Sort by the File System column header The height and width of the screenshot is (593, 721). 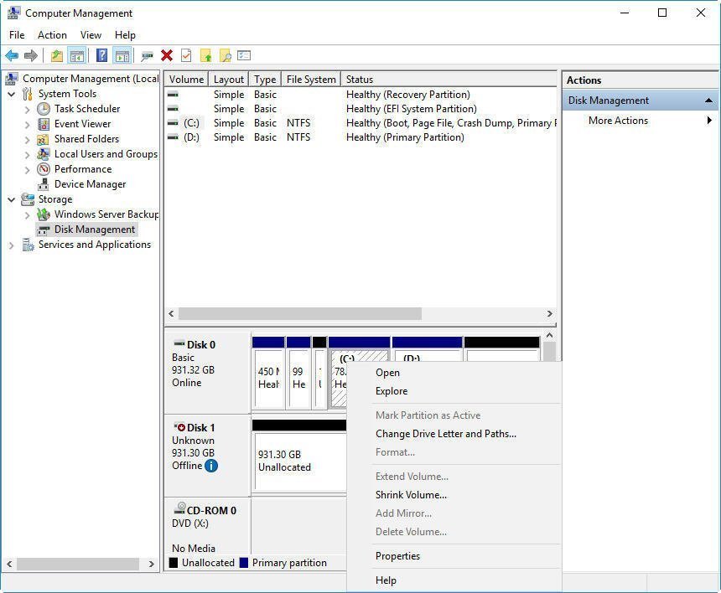point(311,80)
